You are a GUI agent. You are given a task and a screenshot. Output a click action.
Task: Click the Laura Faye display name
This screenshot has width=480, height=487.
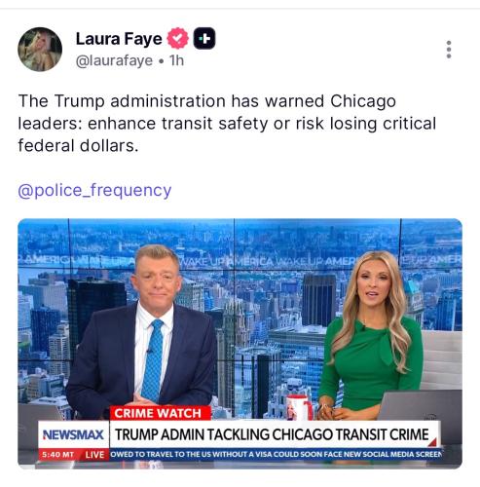[119, 39]
